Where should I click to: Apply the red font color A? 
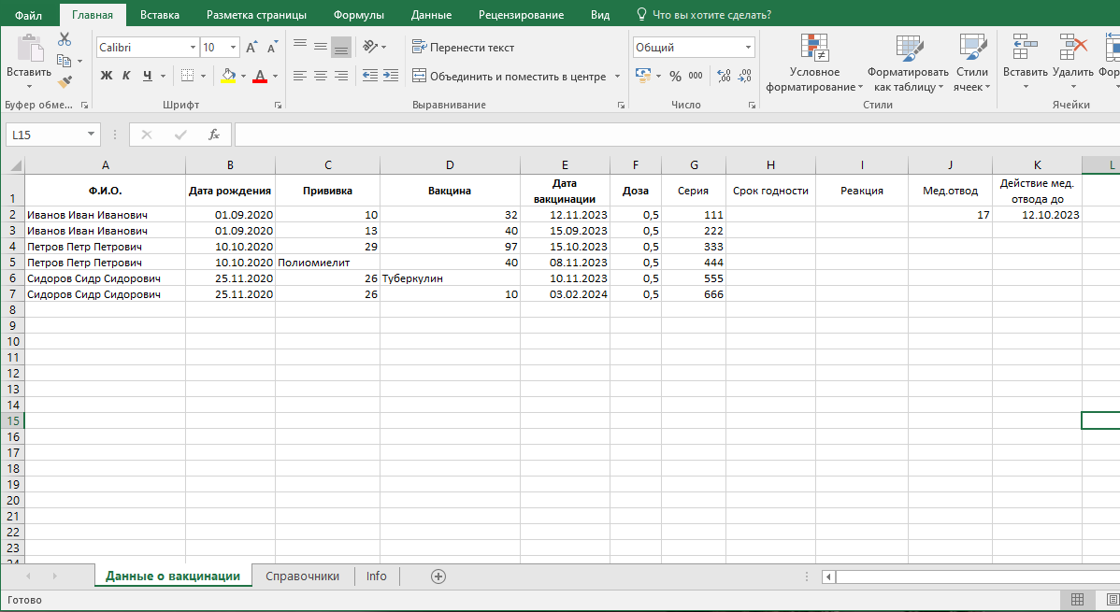click(260, 76)
